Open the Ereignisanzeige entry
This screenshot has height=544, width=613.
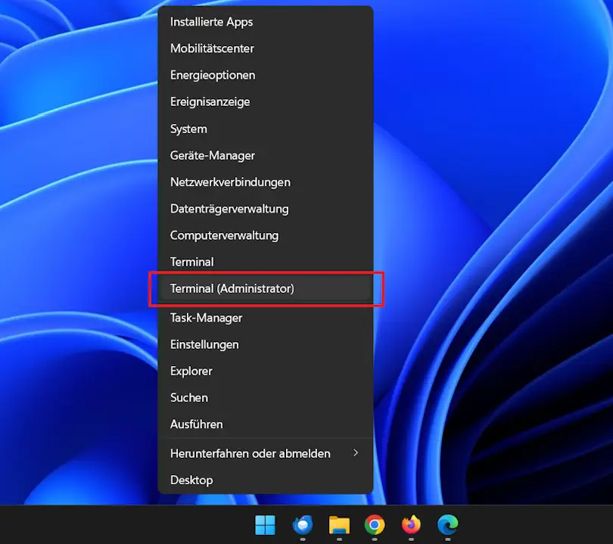[210, 101]
